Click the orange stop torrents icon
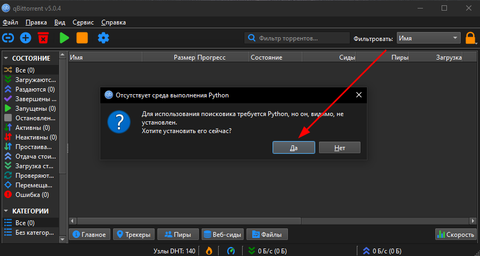Viewport: 480px width, 256px height. 82,38
